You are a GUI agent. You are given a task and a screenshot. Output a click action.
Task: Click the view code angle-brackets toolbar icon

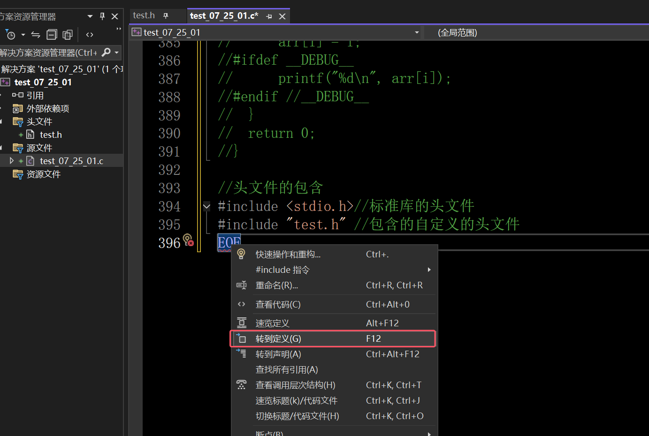click(x=90, y=35)
